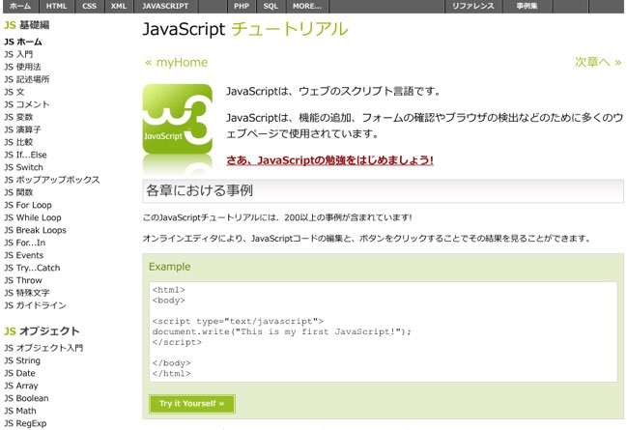Open JS Break Loops sidebar link
This screenshot has width=627, height=430.
[35, 230]
